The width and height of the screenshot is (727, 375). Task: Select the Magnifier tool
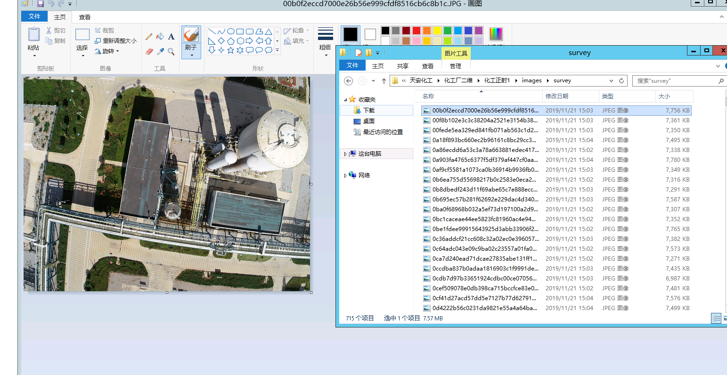[171, 51]
